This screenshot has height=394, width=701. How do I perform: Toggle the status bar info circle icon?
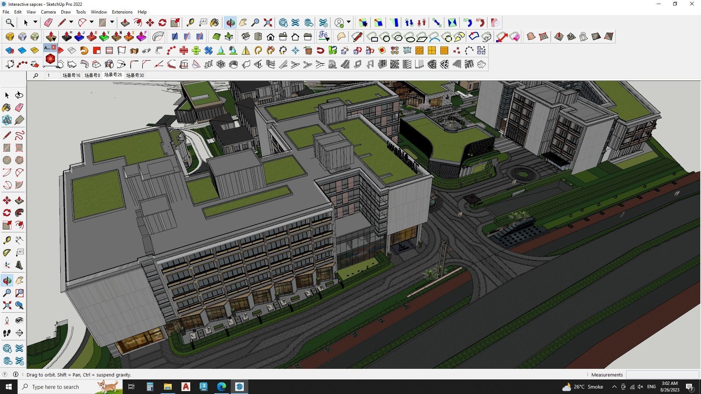[x=16, y=374]
